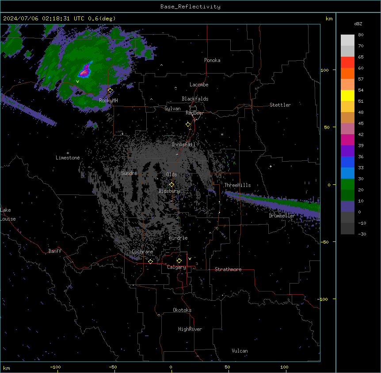Pick the yellow 51-54 dBZ legend swatch
This screenshot has height=373, width=381.
pos(347,95)
